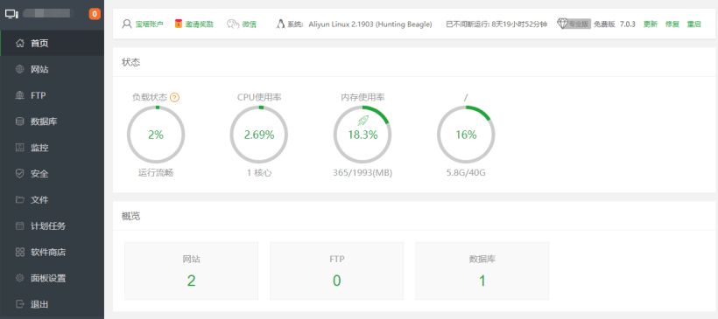The width and height of the screenshot is (718, 319).
Task: Select the shield icon for 安全
Action: (x=19, y=174)
